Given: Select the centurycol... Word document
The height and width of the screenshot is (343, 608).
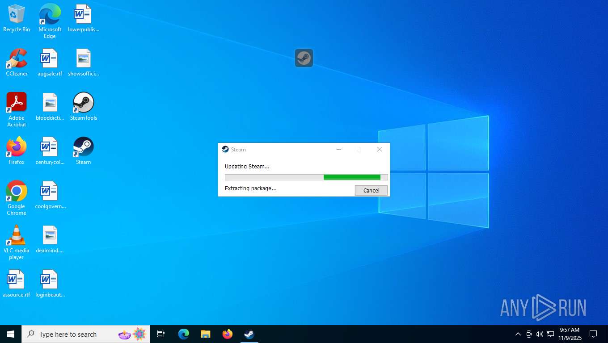Looking at the screenshot, I should coord(50,151).
